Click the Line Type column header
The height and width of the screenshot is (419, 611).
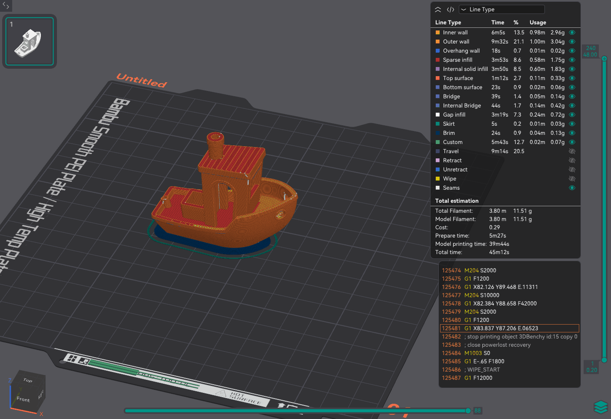(x=448, y=23)
